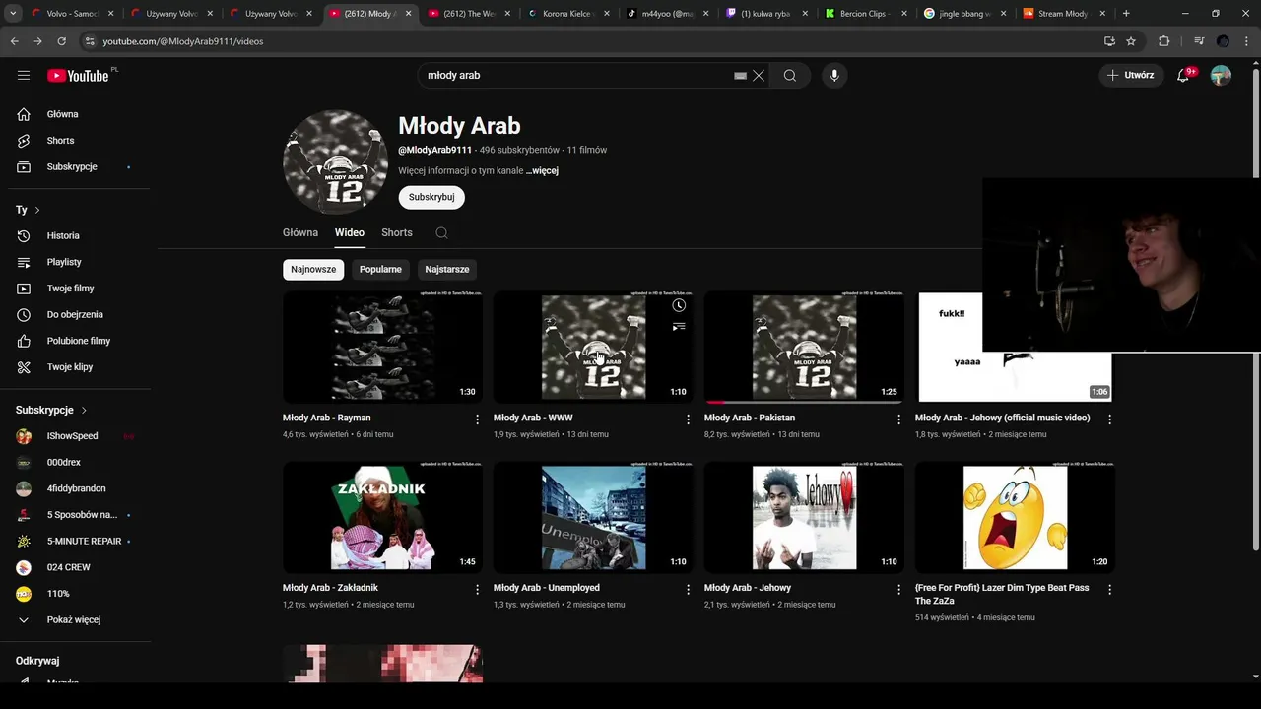The width and height of the screenshot is (1261, 709).
Task: Switch to the channel Wideo tab
Action: coord(350,233)
